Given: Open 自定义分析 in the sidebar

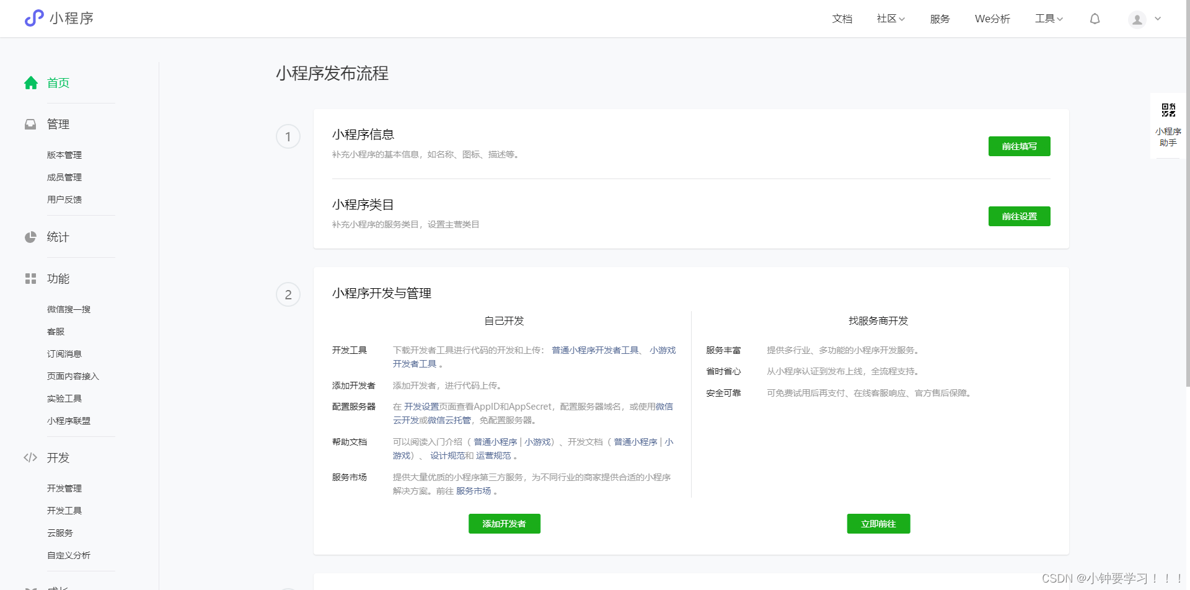Looking at the screenshot, I should click(69, 555).
